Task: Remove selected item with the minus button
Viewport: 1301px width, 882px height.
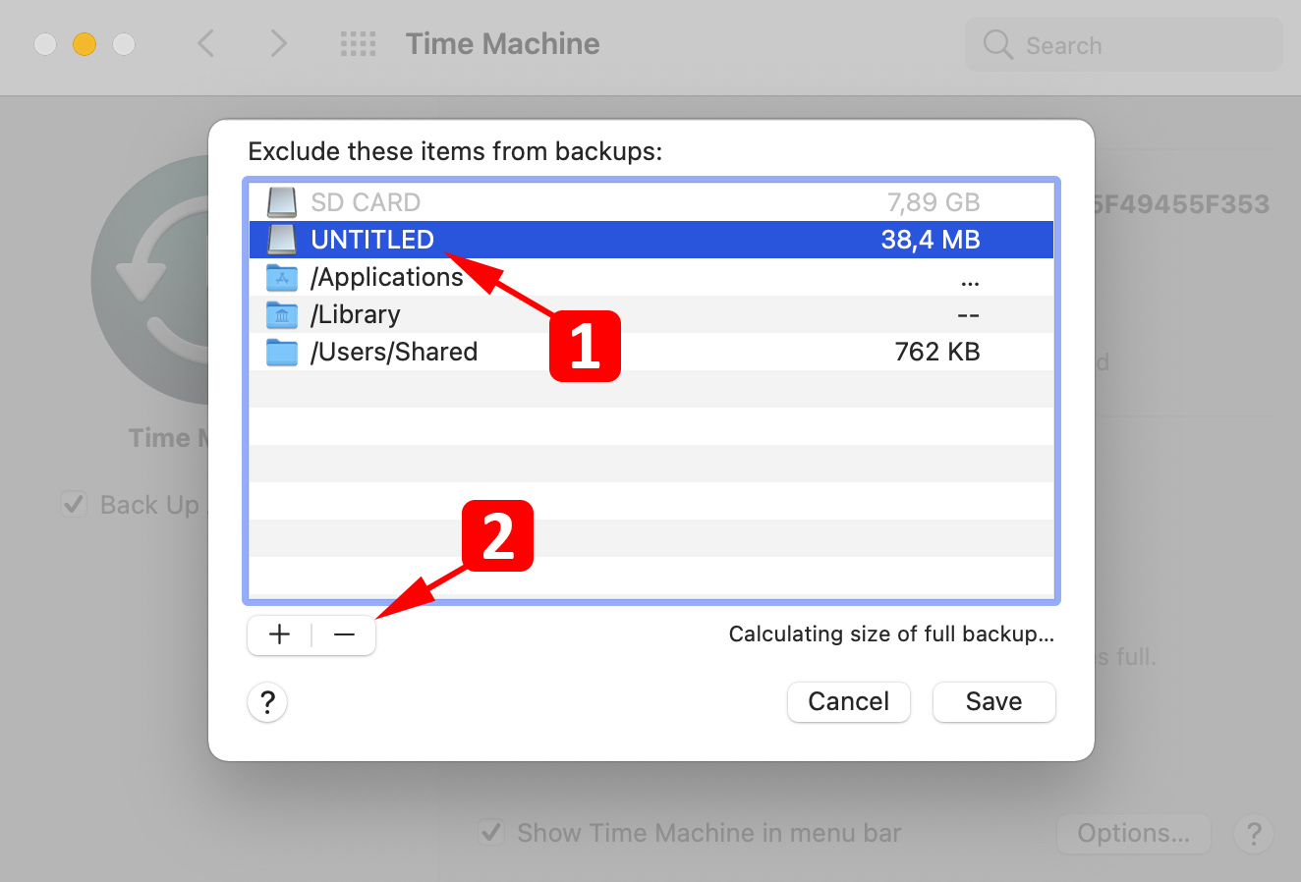Action: (x=344, y=634)
